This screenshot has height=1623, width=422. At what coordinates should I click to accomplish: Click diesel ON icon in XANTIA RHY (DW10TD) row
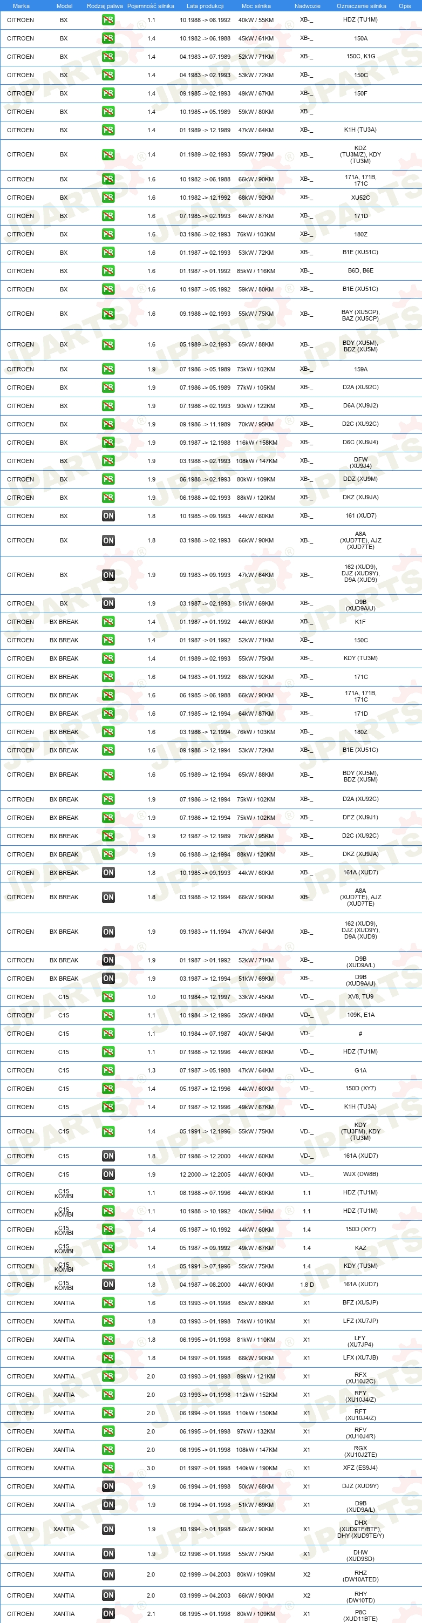pos(108,1595)
